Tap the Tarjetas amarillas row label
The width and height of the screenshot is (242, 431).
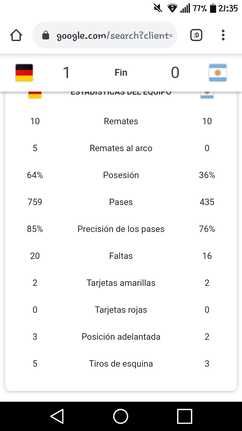click(121, 283)
